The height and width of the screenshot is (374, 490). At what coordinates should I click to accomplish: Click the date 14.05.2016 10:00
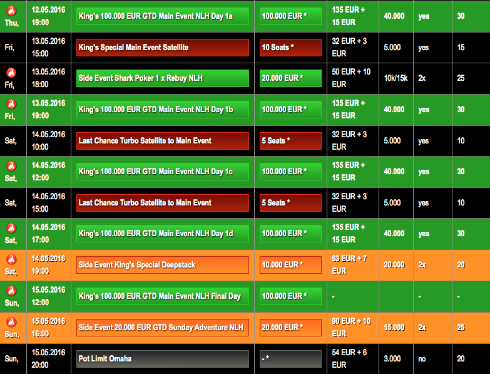tap(48, 141)
